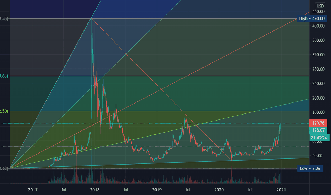Click the 9.45 Fibonacci level label at top
The image size is (331, 195).
point(4,19)
